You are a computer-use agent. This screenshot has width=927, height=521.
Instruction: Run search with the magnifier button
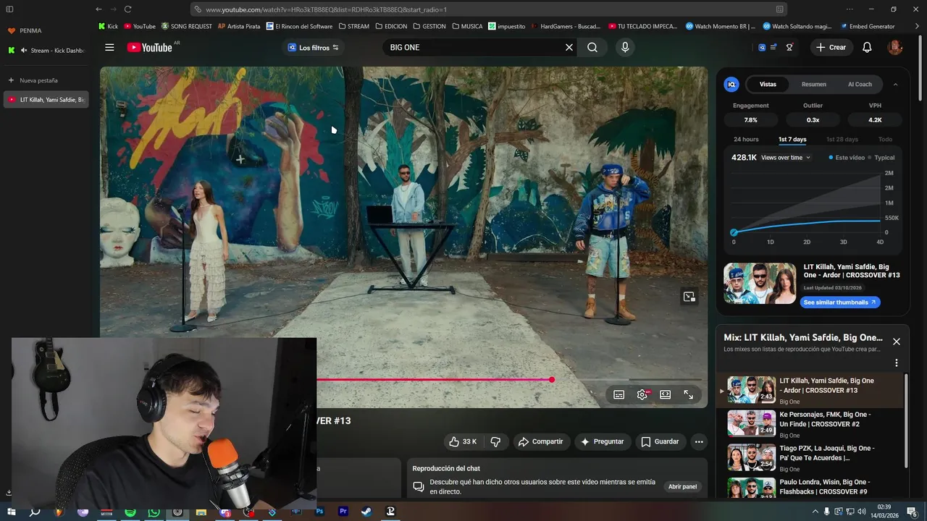(x=592, y=47)
